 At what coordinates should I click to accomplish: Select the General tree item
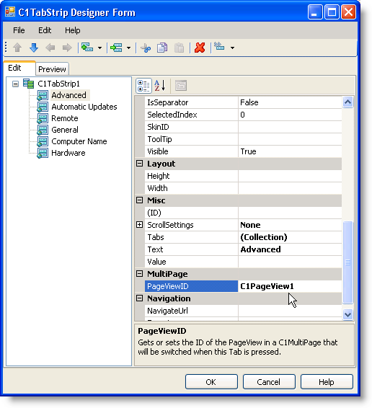[x=65, y=130]
